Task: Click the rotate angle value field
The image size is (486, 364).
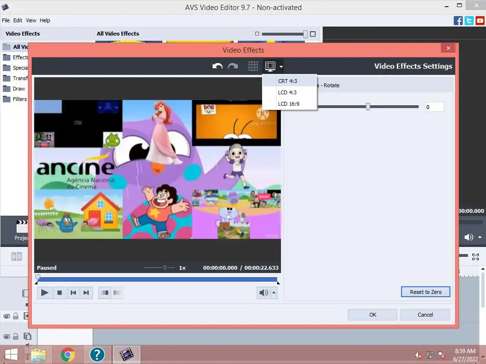Action: [x=434, y=107]
